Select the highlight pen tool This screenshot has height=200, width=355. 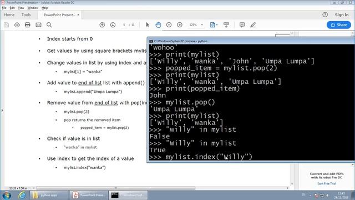point(253,24)
